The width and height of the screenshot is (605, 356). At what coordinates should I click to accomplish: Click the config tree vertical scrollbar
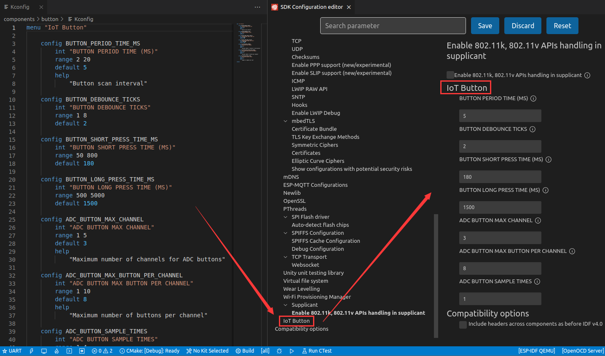(x=436, y=276)
